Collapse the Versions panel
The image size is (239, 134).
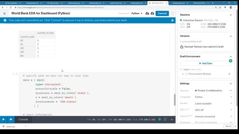231,36
